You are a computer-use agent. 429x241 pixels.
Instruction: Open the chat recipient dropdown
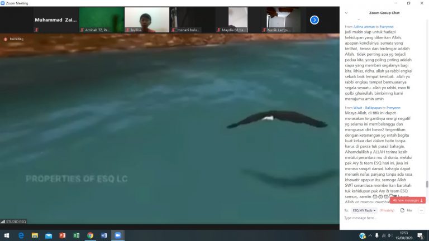coord(364,210)
